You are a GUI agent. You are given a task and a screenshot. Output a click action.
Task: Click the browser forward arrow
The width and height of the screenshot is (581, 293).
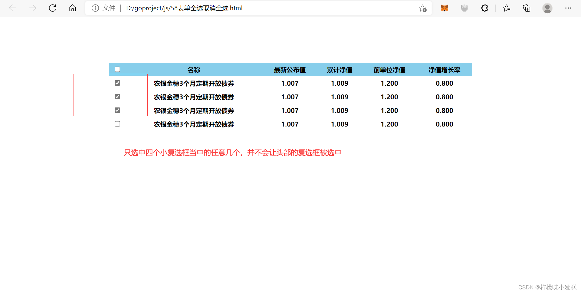point(33,8)
